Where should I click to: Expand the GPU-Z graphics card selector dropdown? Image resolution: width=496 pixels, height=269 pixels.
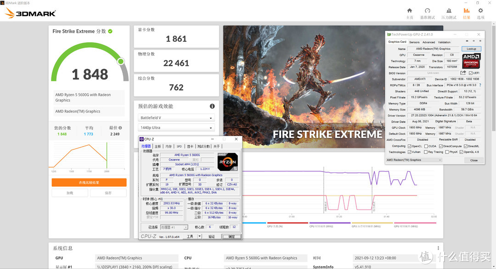(414, 160)
